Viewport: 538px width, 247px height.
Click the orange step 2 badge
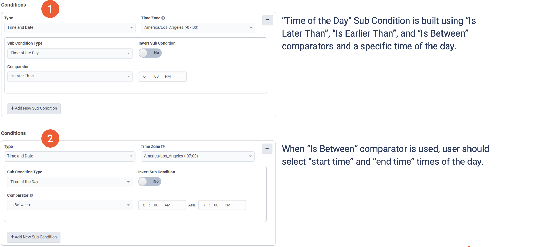click(x=50, y=139)
